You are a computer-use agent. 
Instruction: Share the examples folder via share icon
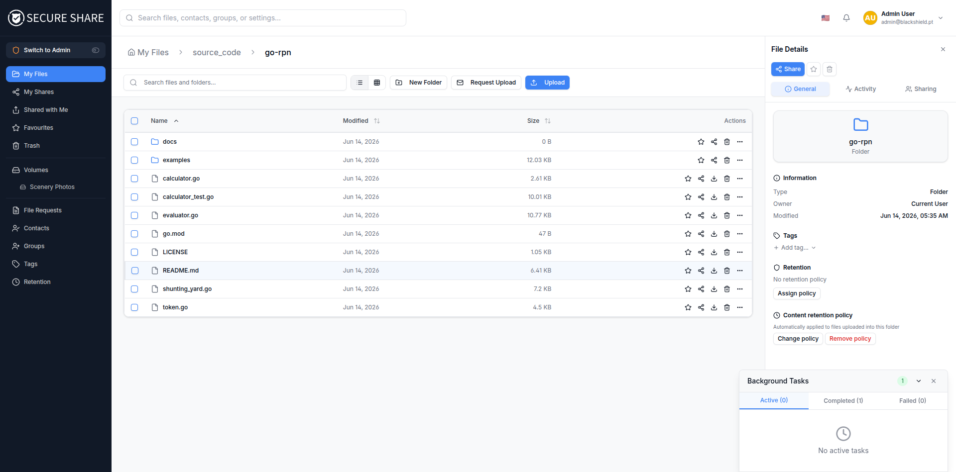pos(714,160)
